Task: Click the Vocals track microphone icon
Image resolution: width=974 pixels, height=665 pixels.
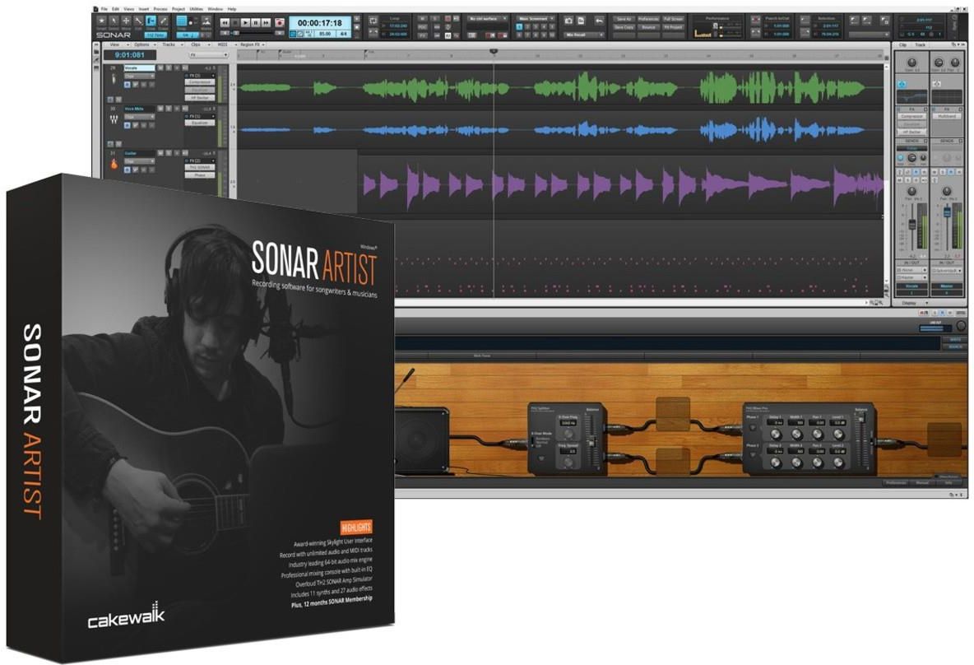Action: (113, 77)
